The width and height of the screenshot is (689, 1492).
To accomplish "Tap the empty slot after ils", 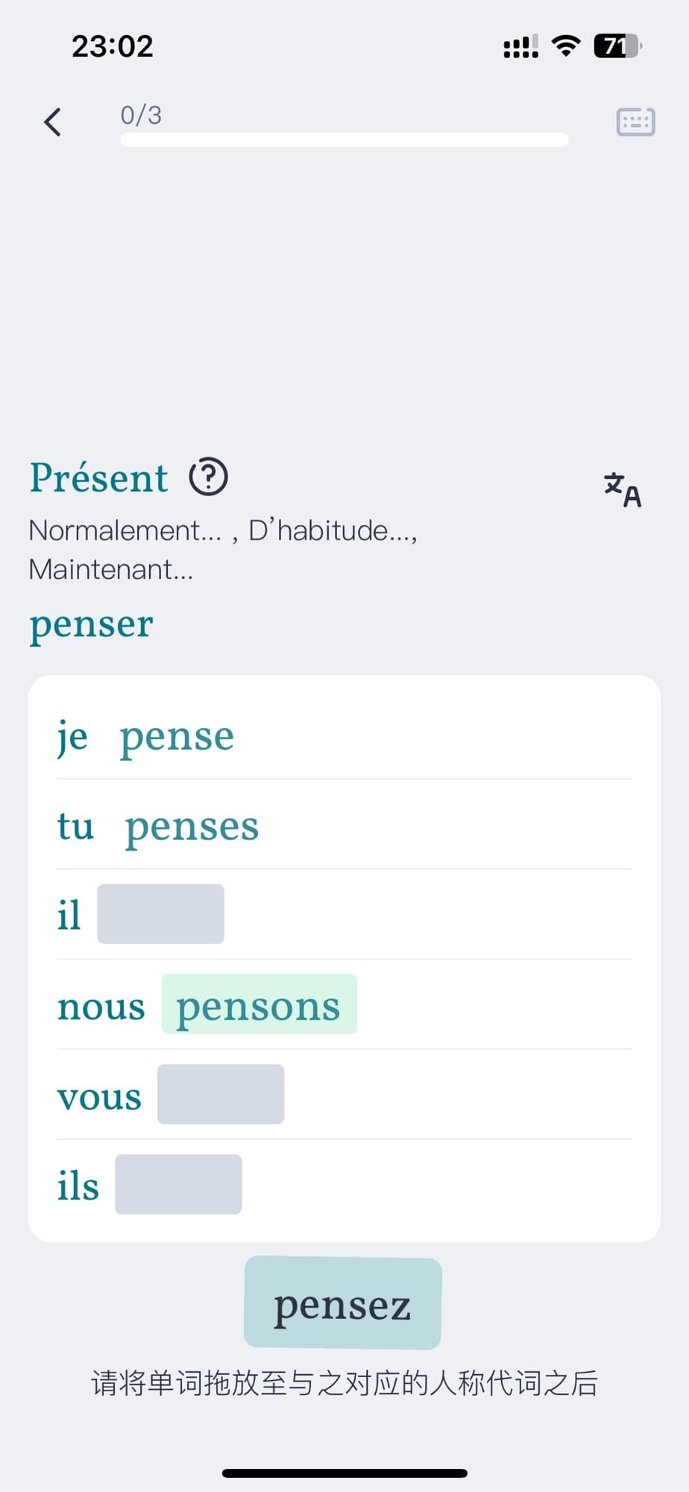I will point(178,1185).
